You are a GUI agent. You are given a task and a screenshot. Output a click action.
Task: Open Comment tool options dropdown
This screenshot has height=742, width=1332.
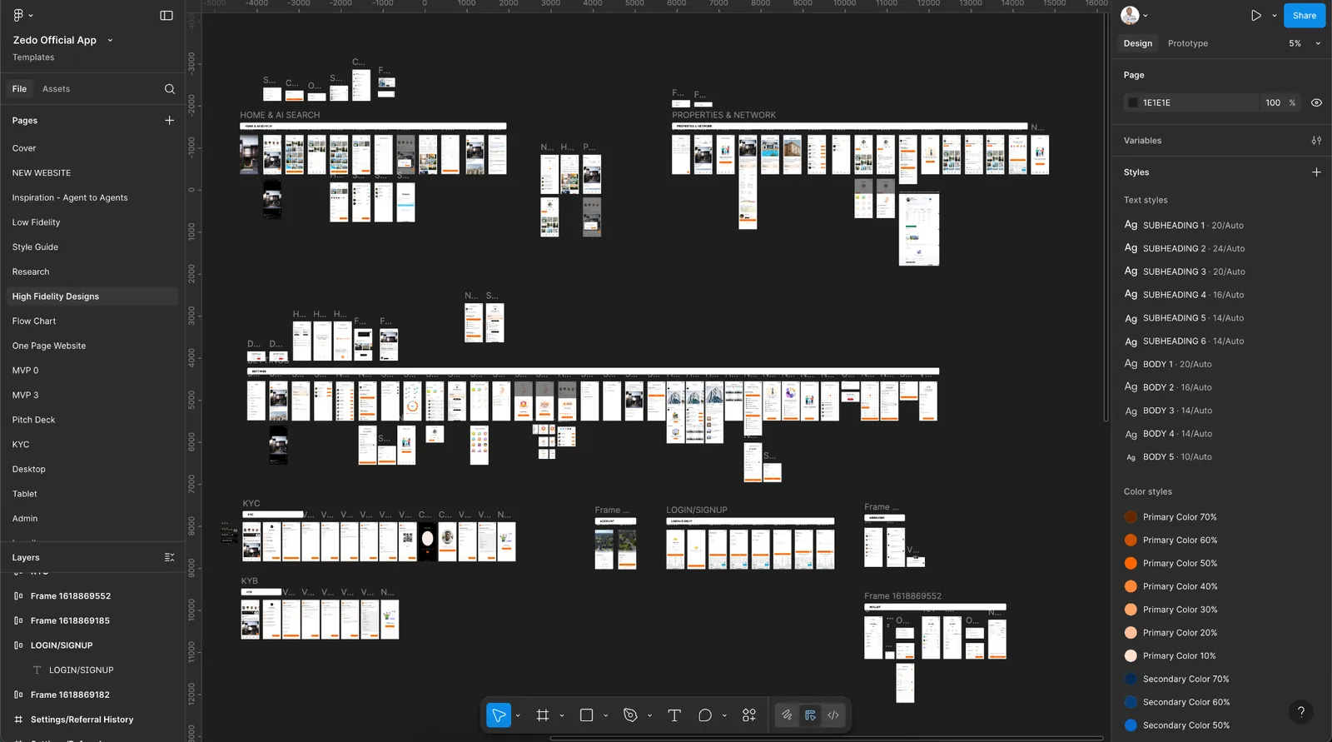click(x=724, y=715)
